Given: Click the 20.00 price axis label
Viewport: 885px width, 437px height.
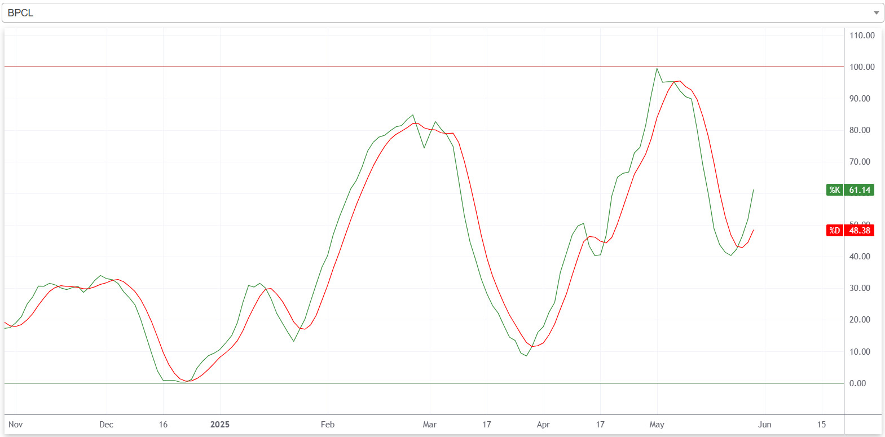Looking at the screenshot, I should tap(860, 320).
